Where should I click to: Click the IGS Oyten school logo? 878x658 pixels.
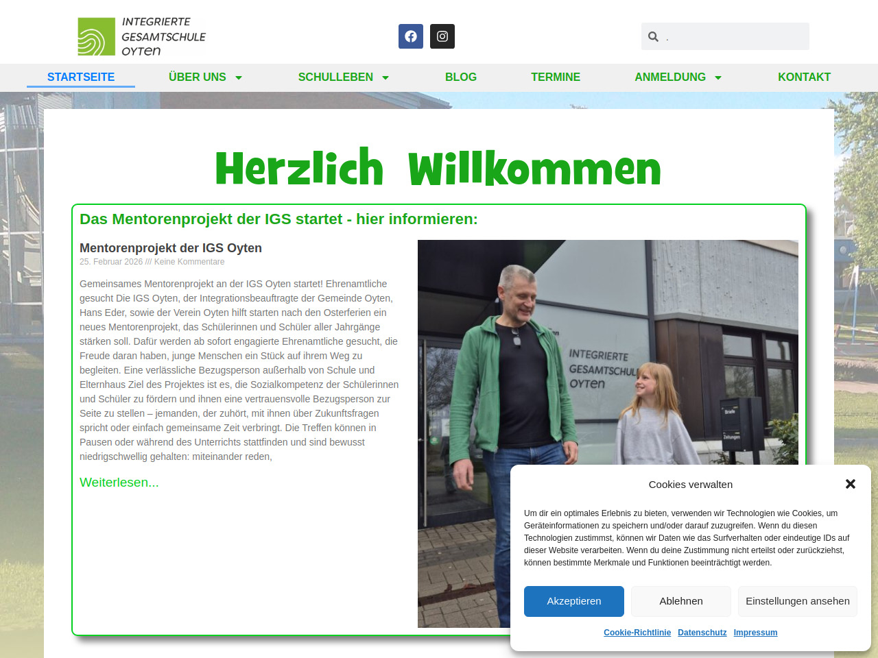(x=142, y=37)
